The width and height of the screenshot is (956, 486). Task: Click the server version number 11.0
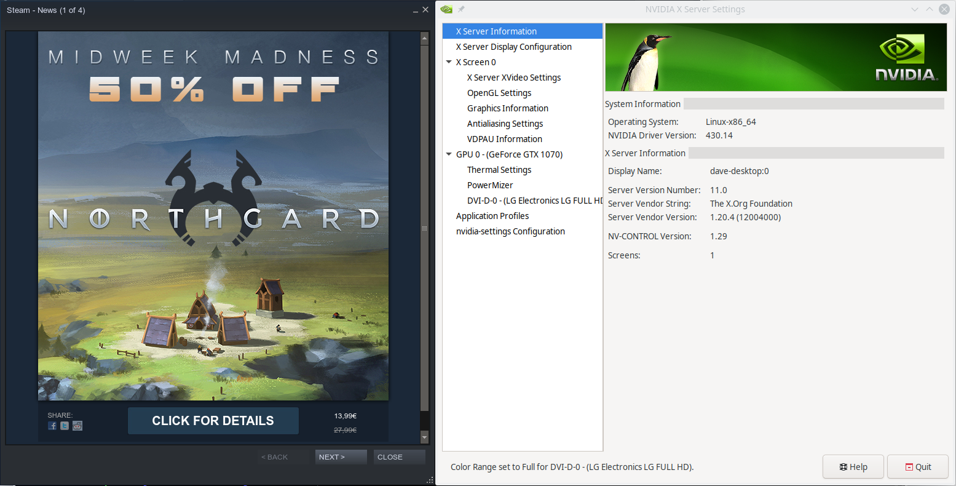point(719,190)
